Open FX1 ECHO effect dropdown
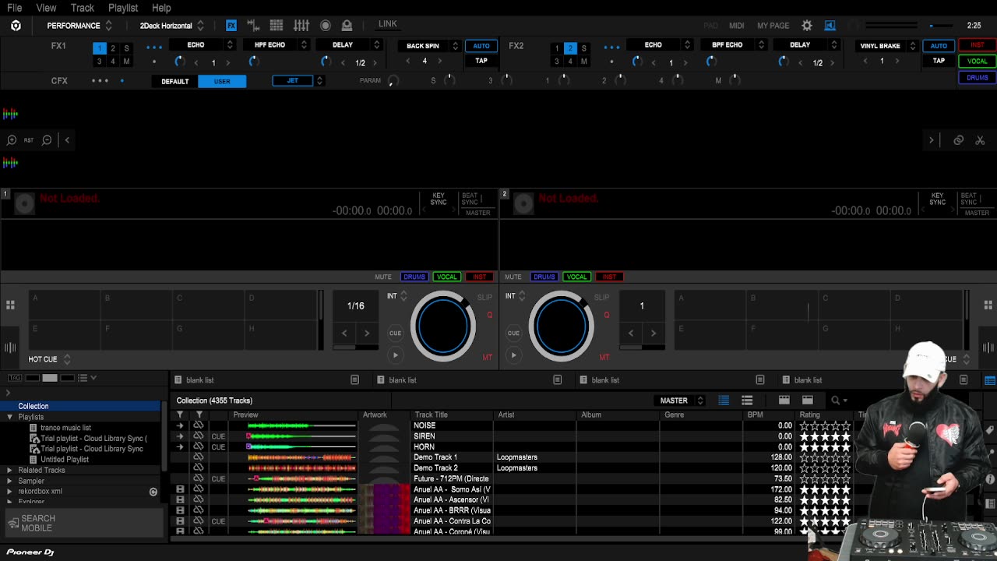 pyautogui.click(x=202, y=45)
